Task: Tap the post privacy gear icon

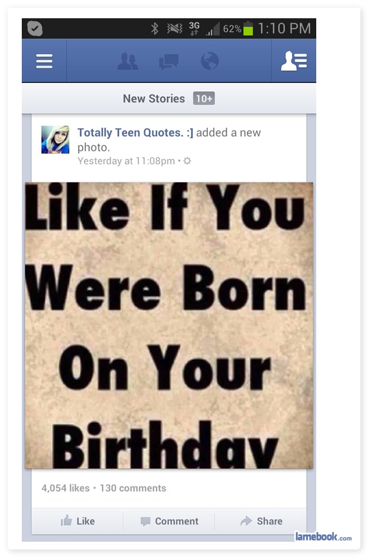Action: pyautogui.click(x=187, y=161)
